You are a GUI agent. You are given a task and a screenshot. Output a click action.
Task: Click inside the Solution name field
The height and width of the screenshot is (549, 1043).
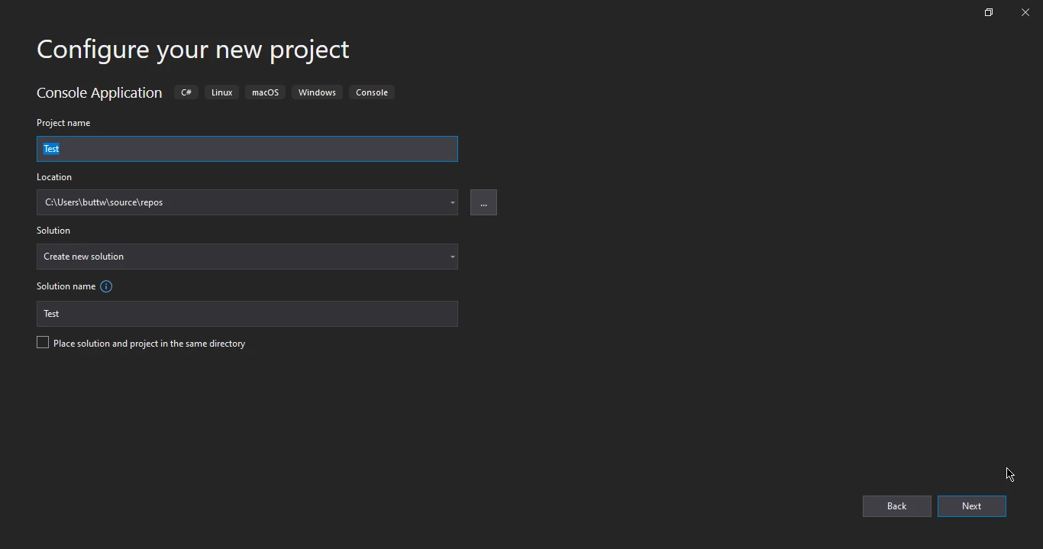(x=247, y=314)
